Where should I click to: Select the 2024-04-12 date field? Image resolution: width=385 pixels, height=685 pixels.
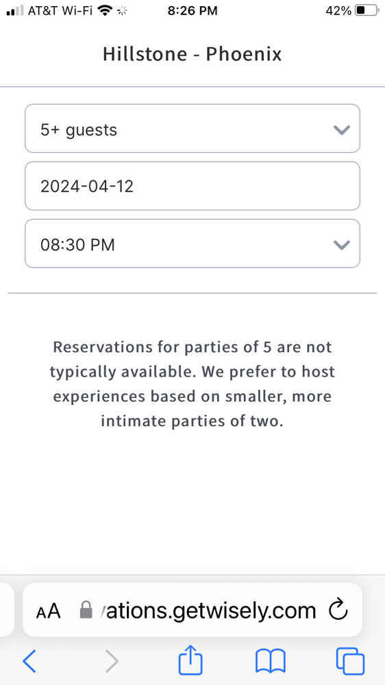pos(192,186)
